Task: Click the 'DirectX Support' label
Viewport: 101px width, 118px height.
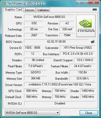Action: point(63,60)
